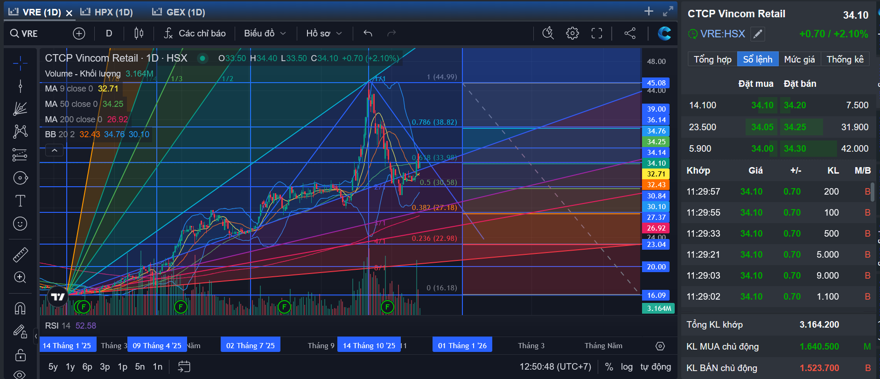Undo the last chart action
The image size is (880, 379).
(368, 33)
